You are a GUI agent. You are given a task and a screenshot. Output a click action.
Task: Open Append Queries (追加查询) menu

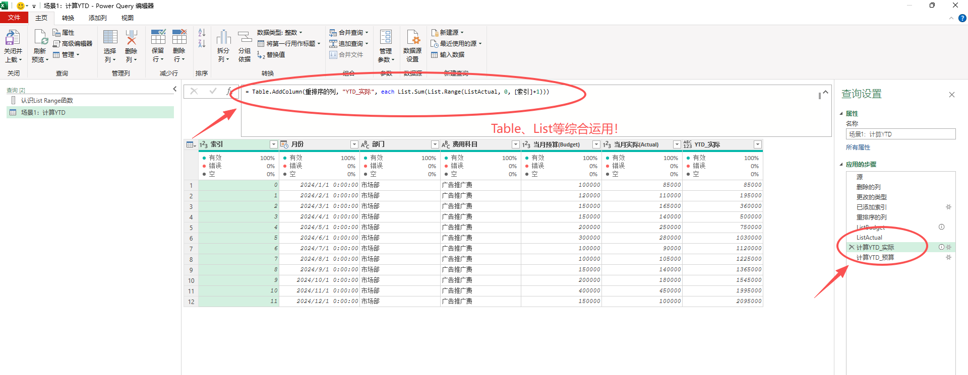click(349, 44)
